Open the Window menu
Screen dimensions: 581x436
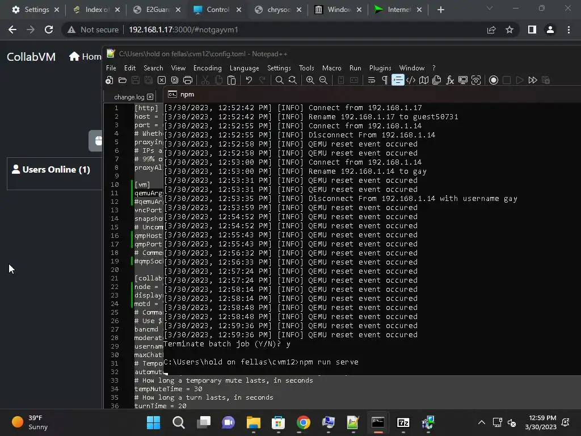[x=412, y=68]
